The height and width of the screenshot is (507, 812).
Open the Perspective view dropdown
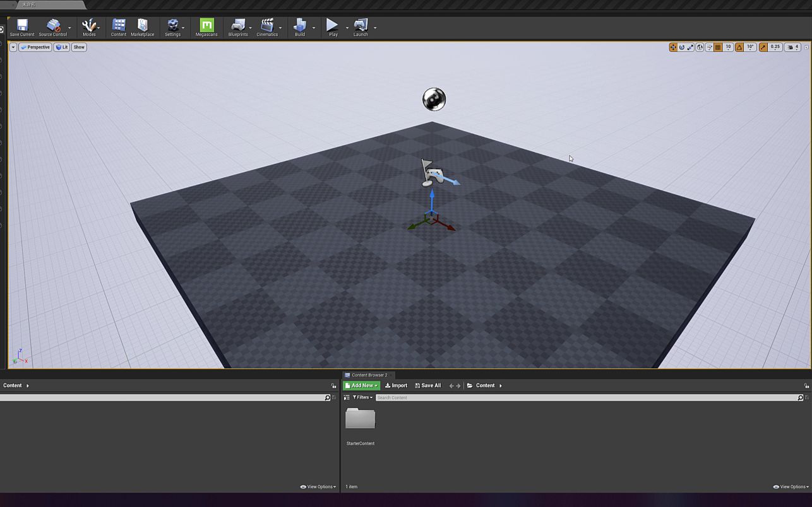click(x=35, y=47)
